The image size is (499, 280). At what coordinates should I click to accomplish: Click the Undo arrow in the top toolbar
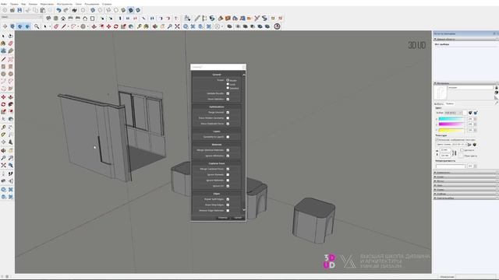click(x=58, y=10)
